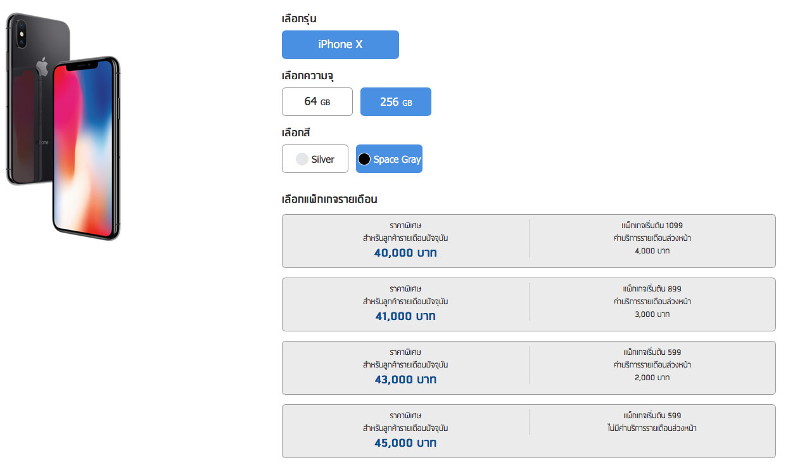Select the 40,000 baht package card
788x467 pixels.
pos(528,241)
